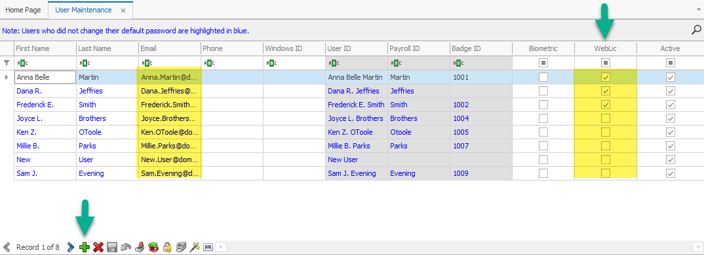Open the barcode badge icon
The image size is (704, 255).
(x=208, y=247)
